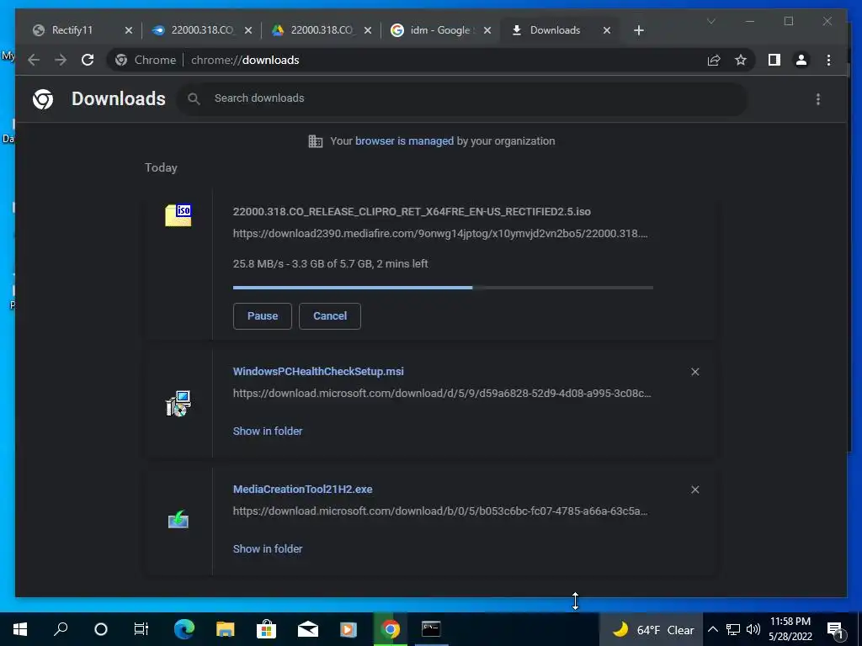Switch to the MediaFire 22000.318.CO tab

[x=202, y=30]
